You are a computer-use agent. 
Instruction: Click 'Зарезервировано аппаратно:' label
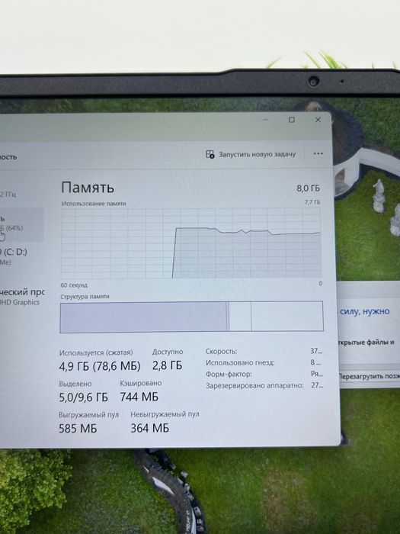coord(254,385)
